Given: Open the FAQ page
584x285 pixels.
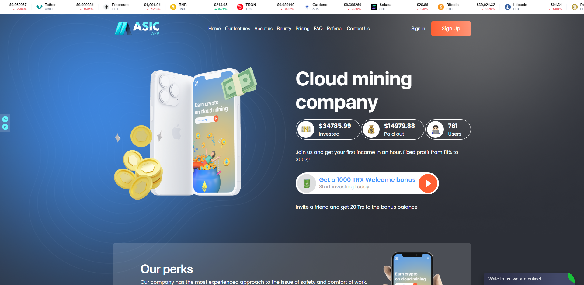Looking at the screenshot, I should coord(318,29).
